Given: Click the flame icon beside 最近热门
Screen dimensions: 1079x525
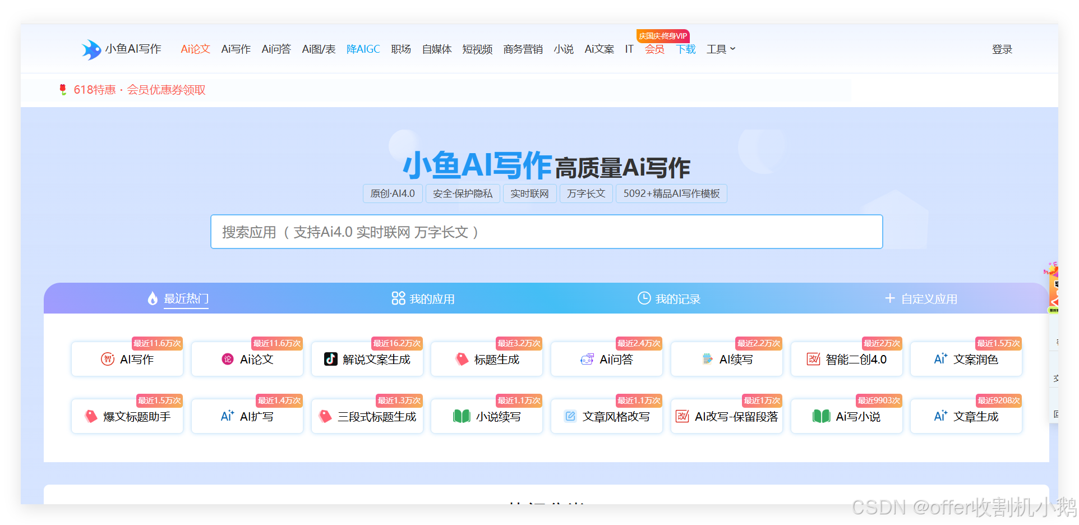Looking at the screenshot, I should (153, 298).
